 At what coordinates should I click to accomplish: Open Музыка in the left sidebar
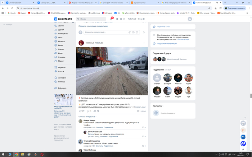tap(62, 41)
